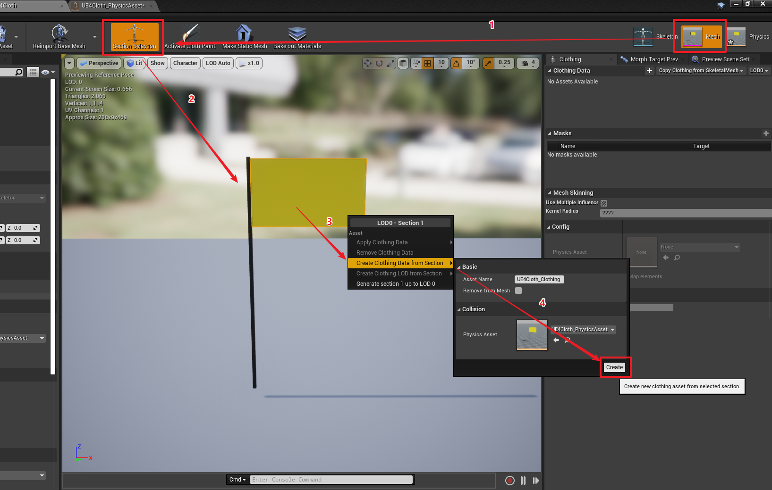
Task: Toggle the eye visibility filter in left panel
Action: pos(48,72)
